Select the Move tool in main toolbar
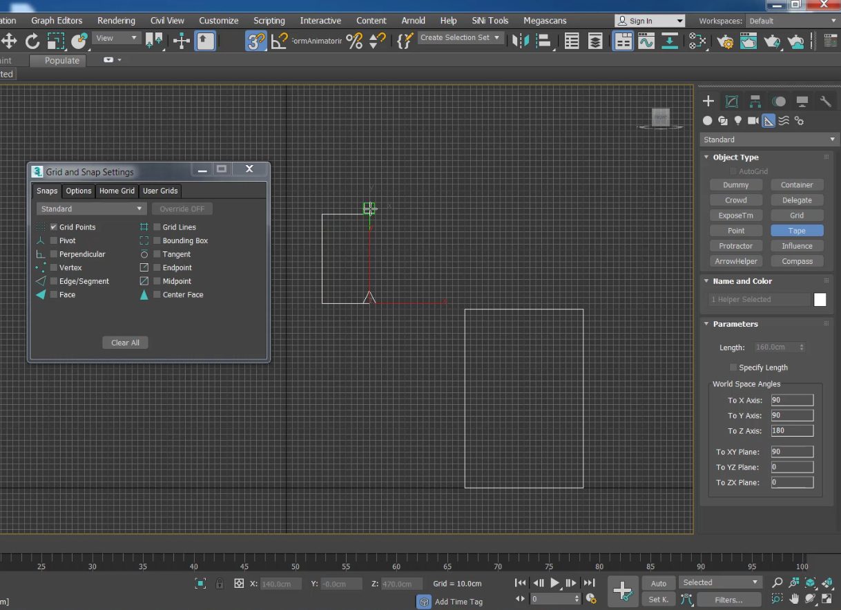Screen dimensions: 841x610 (x=9, y=41)
